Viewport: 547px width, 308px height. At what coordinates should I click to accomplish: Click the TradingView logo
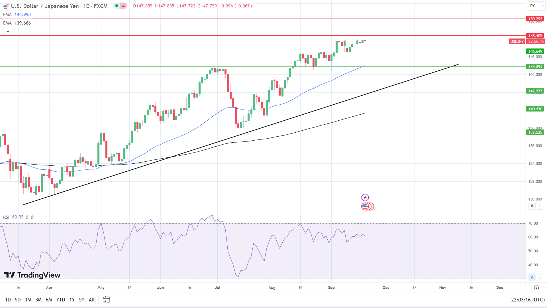coord(32,275)
